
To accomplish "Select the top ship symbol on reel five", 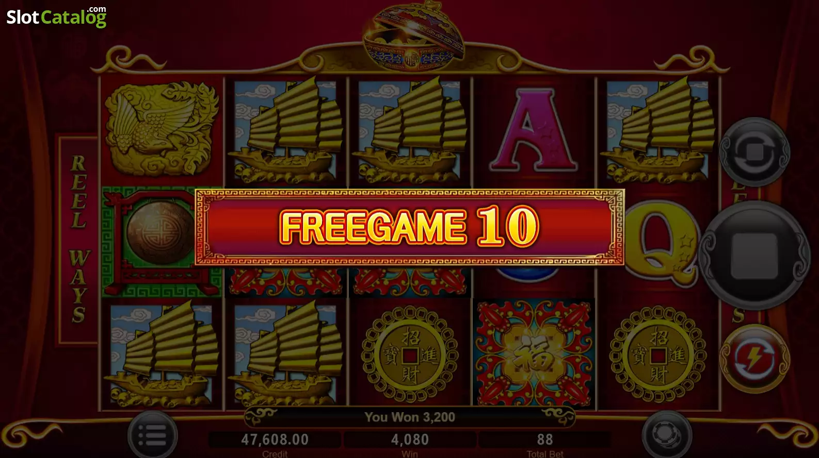I will 658,130.
